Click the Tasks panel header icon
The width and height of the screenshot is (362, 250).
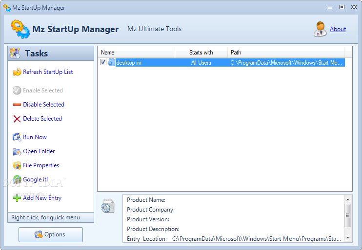point(15,53)
